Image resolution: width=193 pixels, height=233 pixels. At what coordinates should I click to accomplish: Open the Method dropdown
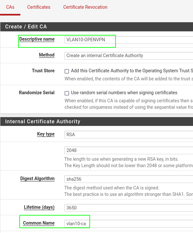128,56
